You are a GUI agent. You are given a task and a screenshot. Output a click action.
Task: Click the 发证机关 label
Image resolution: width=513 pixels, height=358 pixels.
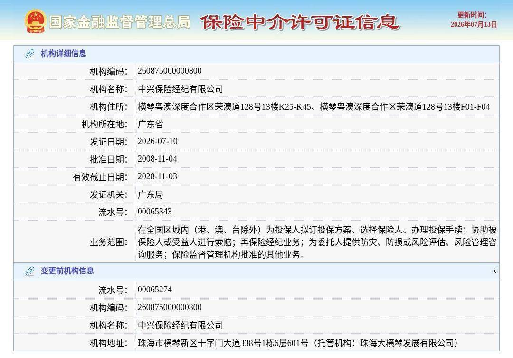coord(109,195)
